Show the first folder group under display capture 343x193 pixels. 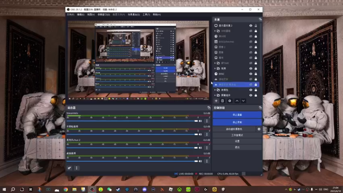tap(251, 31)
